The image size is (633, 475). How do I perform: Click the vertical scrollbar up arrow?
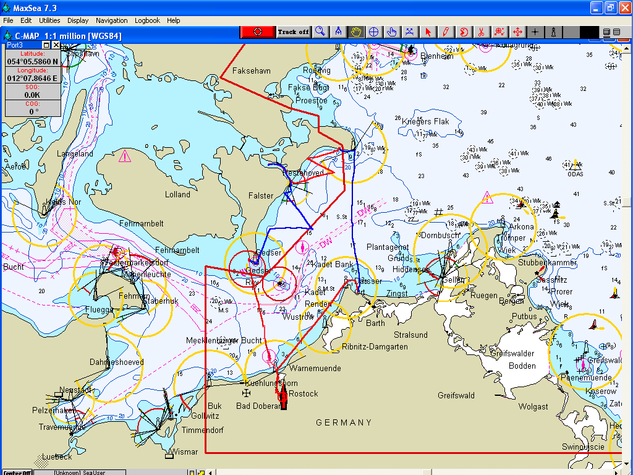click(x=626, y=49)
